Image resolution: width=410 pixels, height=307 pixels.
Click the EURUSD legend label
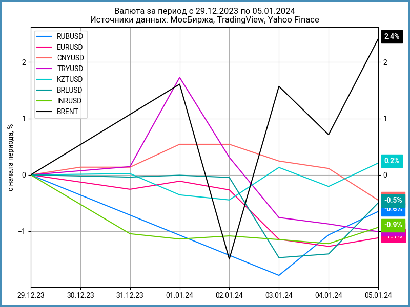70,47
